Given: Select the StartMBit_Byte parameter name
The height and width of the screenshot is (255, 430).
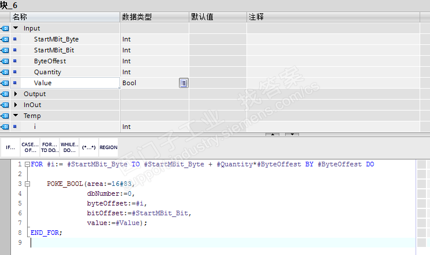Looking at the screenshot, I should (56, 39).
